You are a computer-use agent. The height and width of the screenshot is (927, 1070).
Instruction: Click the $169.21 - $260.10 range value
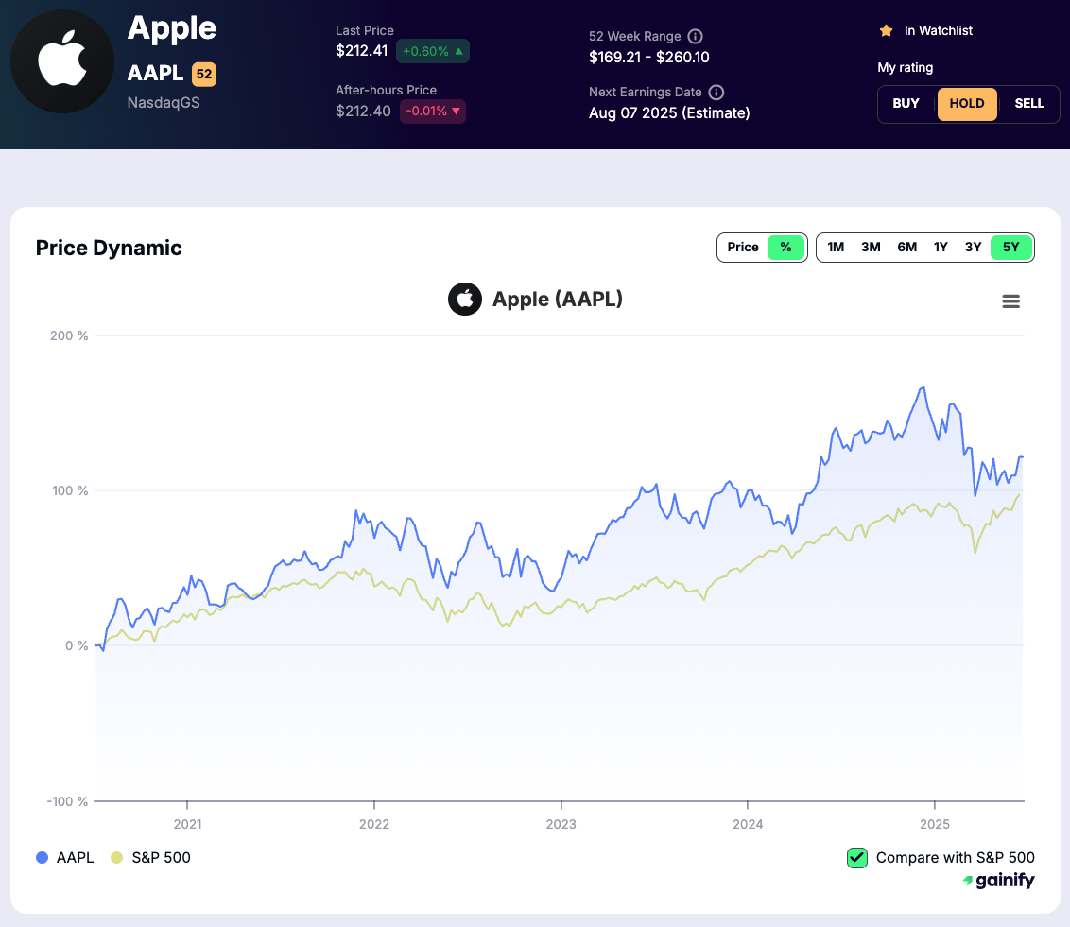(x=649, y=58)
